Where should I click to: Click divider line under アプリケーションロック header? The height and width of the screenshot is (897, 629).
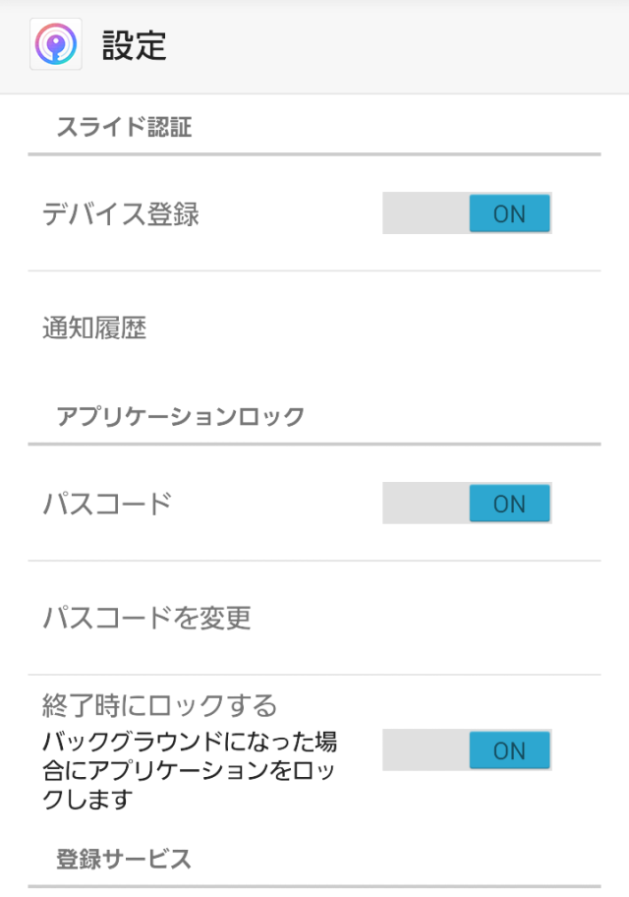tap(314, 444)
